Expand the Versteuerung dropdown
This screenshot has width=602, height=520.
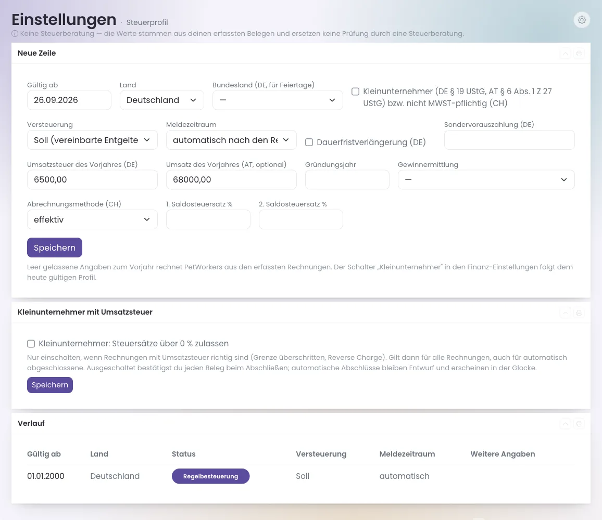[92, 140]
